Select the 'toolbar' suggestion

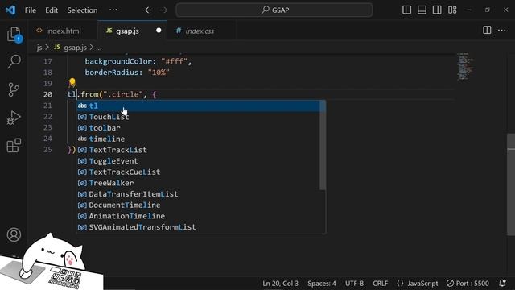(x=198, y=128)
